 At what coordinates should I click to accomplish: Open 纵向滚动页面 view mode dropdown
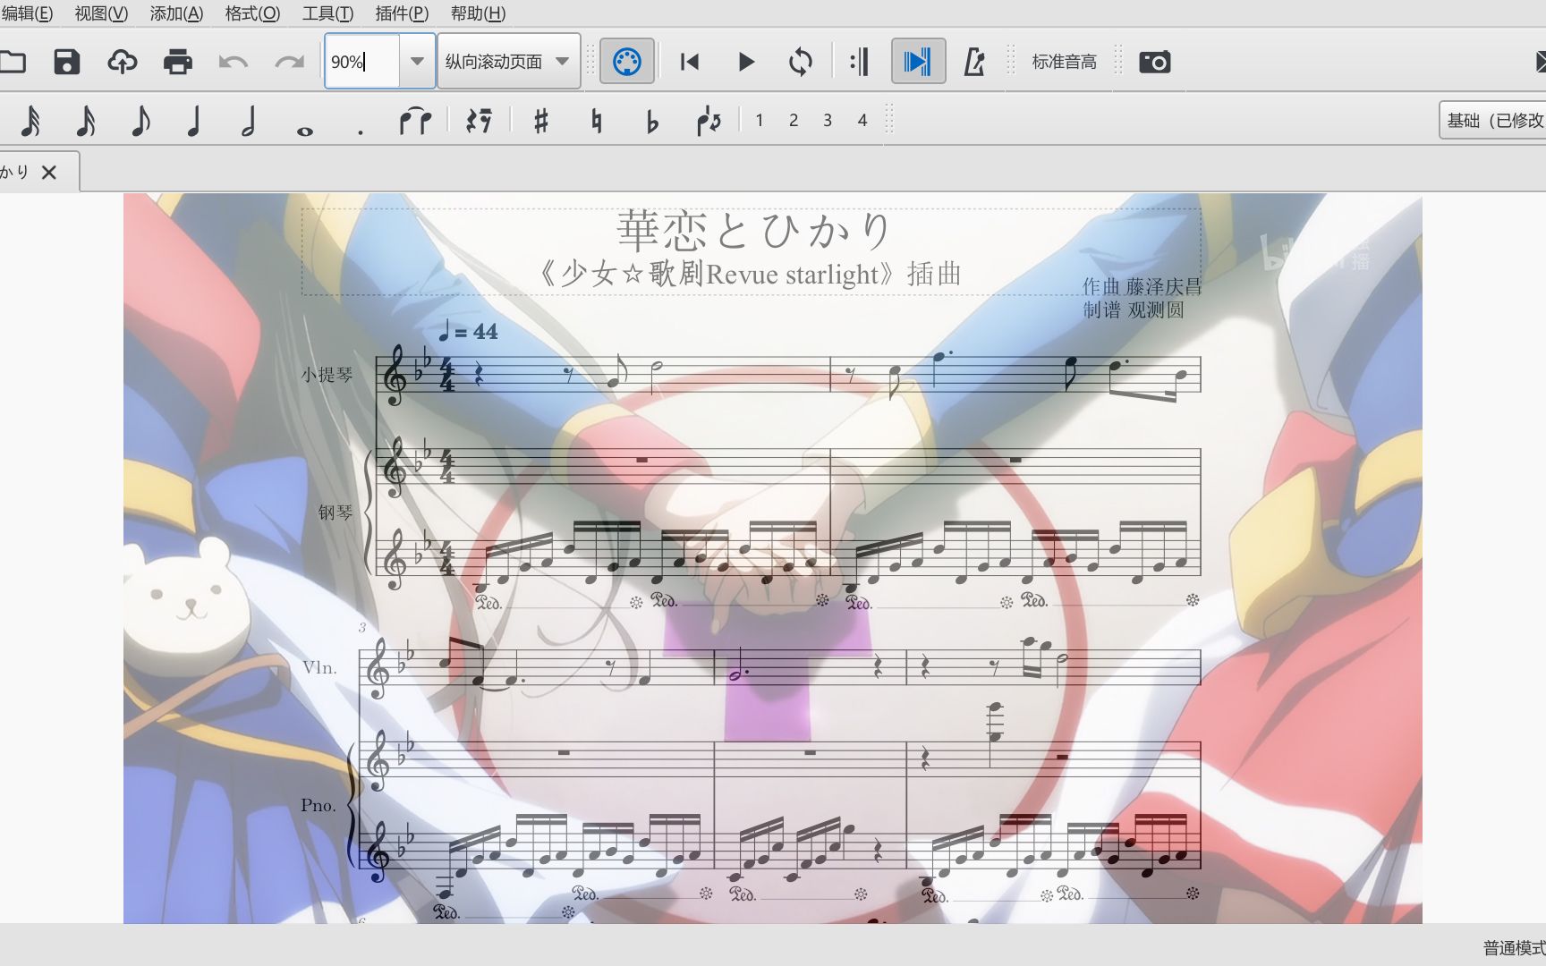point(508,62)
